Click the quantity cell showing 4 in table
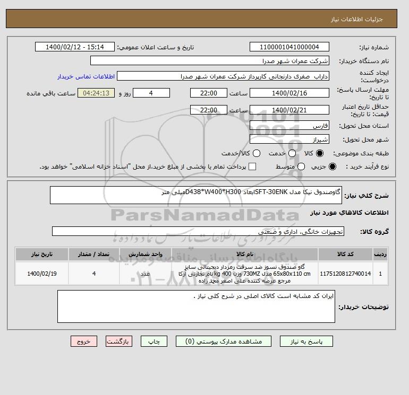 coord(94,274)
